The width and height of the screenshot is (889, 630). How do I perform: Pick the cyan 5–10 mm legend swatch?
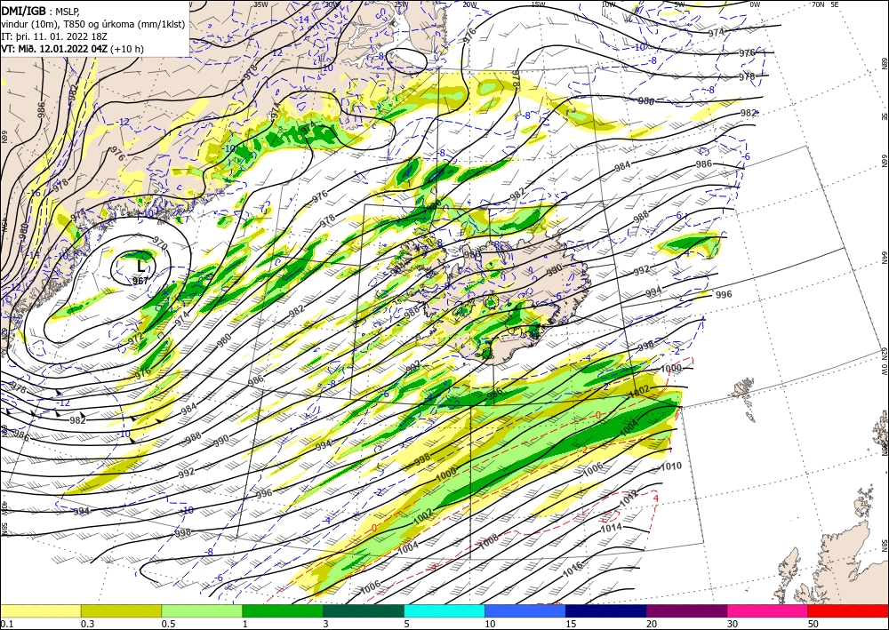tap(444, 610)
